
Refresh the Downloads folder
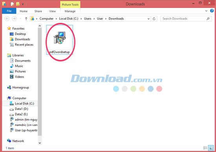tap(154, 19)
